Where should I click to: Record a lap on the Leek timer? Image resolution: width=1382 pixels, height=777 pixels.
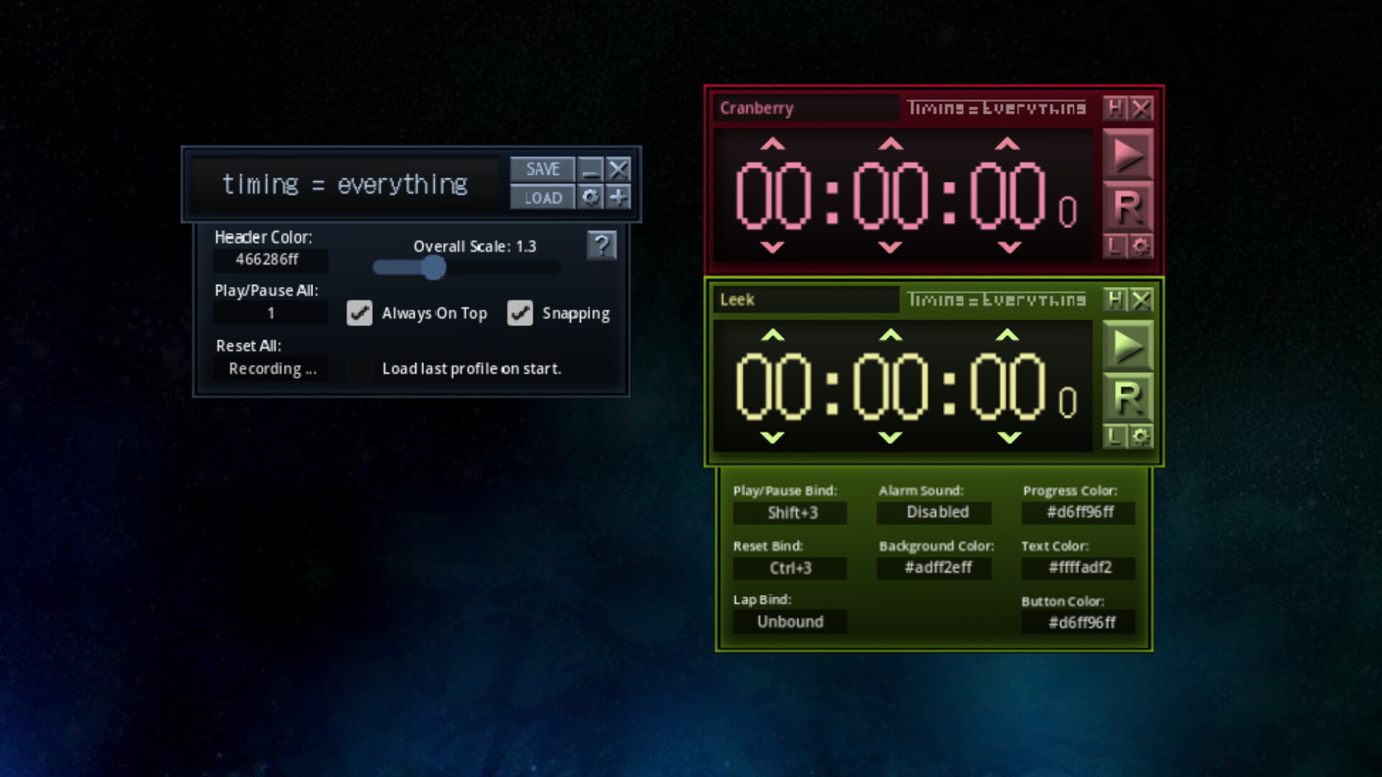point(1115,437)
